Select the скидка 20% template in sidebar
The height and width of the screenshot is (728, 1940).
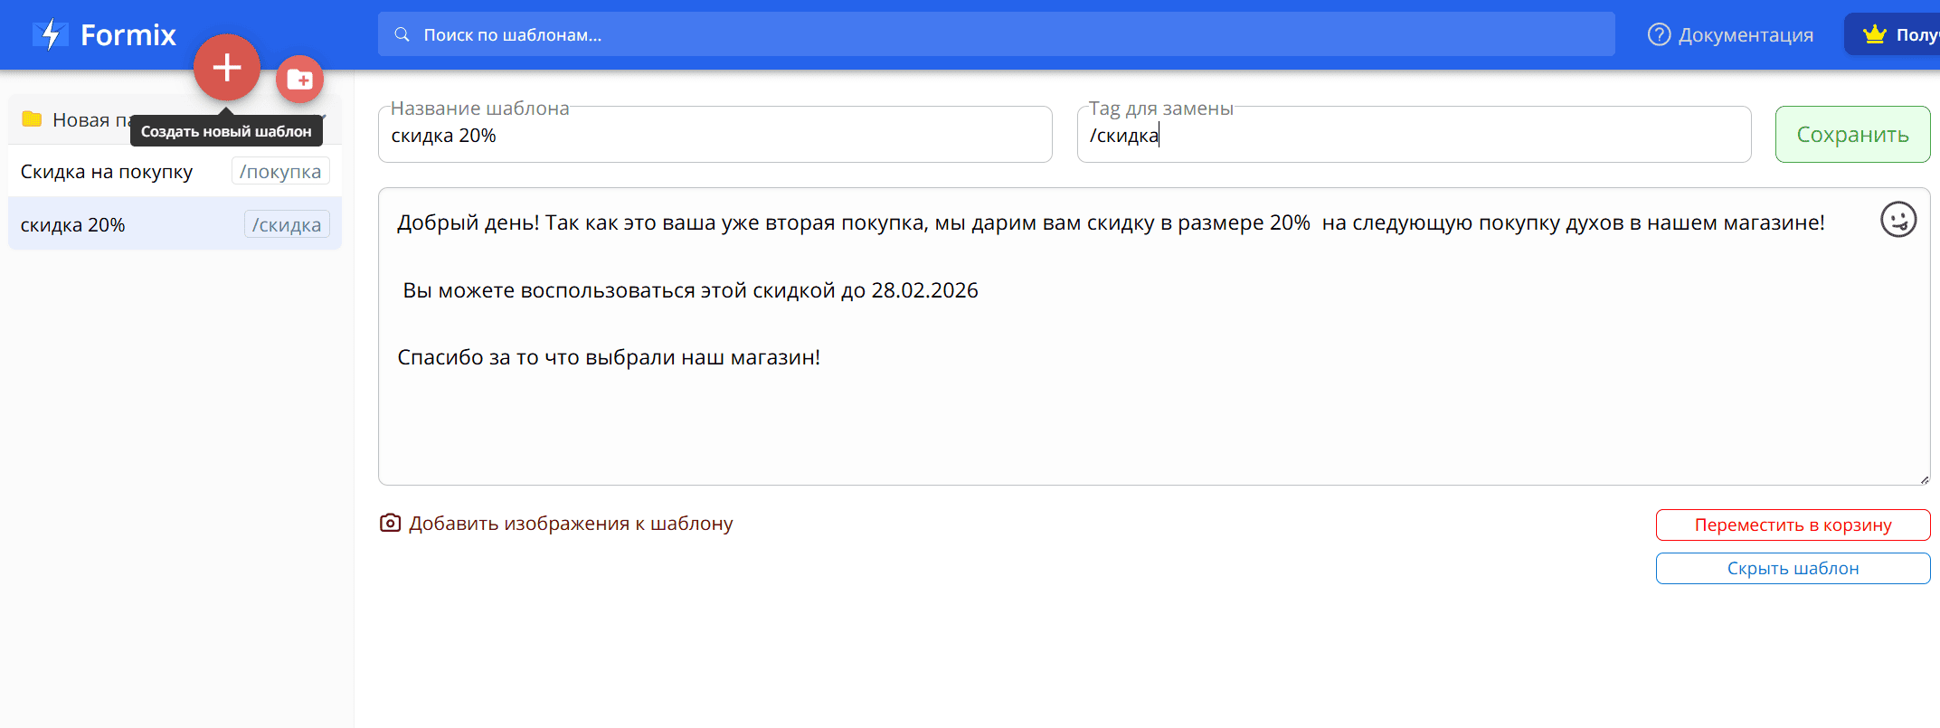[x=73, y=225]
